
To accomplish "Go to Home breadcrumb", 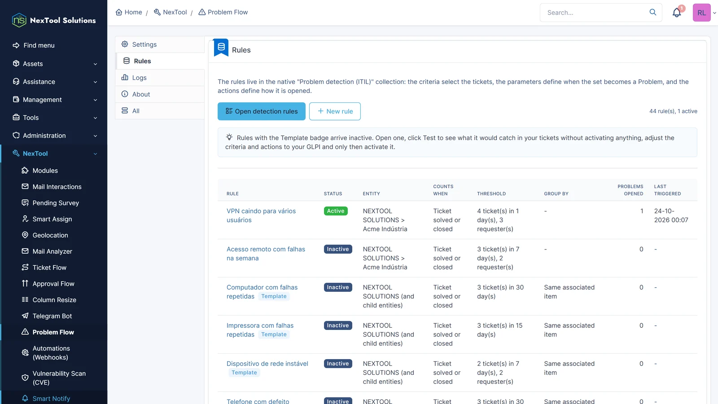I will point(129,12).
